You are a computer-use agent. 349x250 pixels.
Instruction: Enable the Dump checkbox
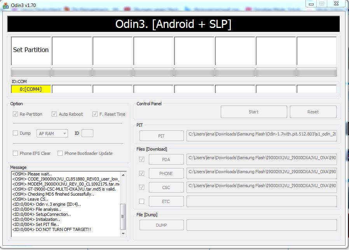tap(16, 133)
